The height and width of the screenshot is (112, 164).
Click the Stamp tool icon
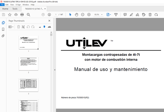tap(144, 15)
